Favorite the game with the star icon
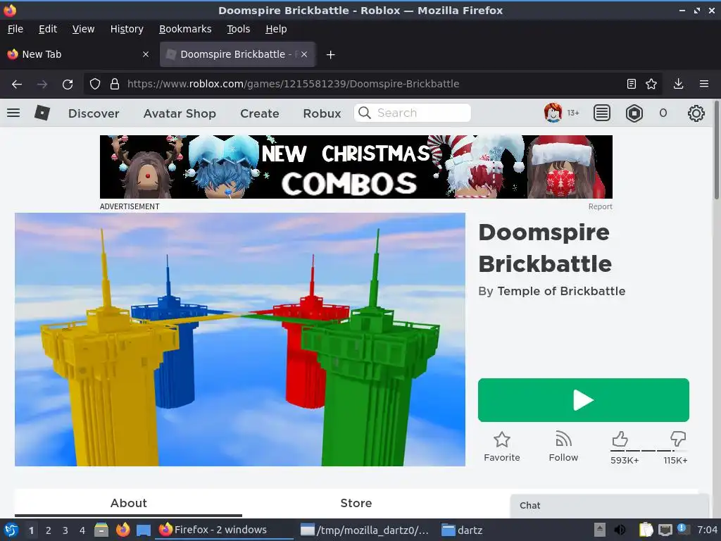 click(x=501, y=440)
